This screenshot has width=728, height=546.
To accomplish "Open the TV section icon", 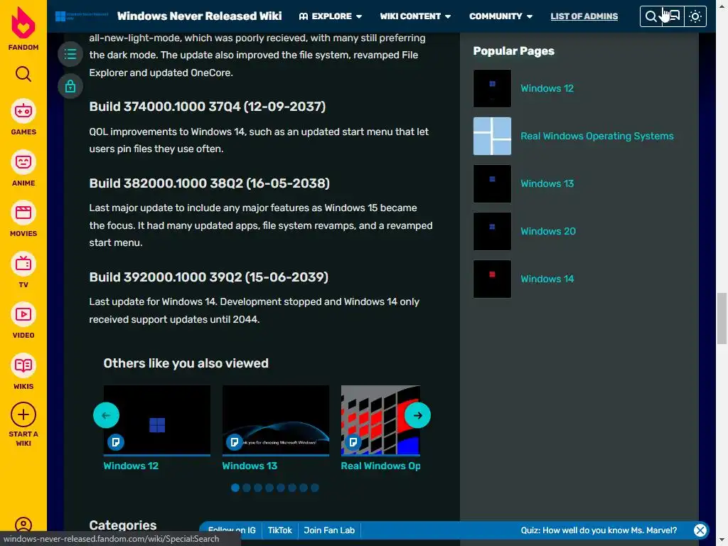I will pos(23,264).
